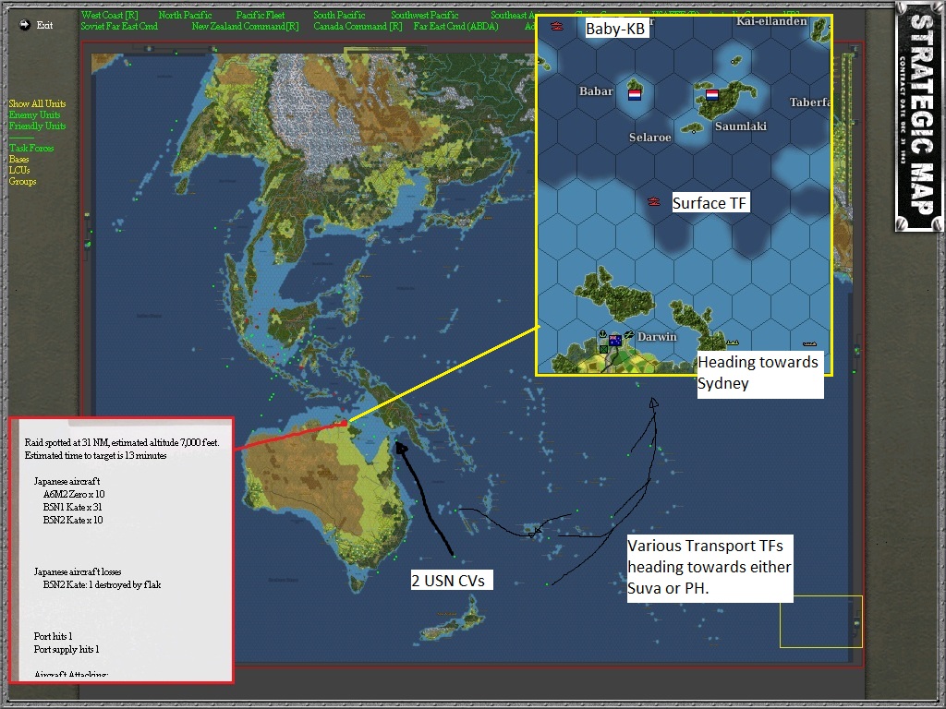Click the Australian flag at Darwin
946x709 pixels.
click(614, 340)
